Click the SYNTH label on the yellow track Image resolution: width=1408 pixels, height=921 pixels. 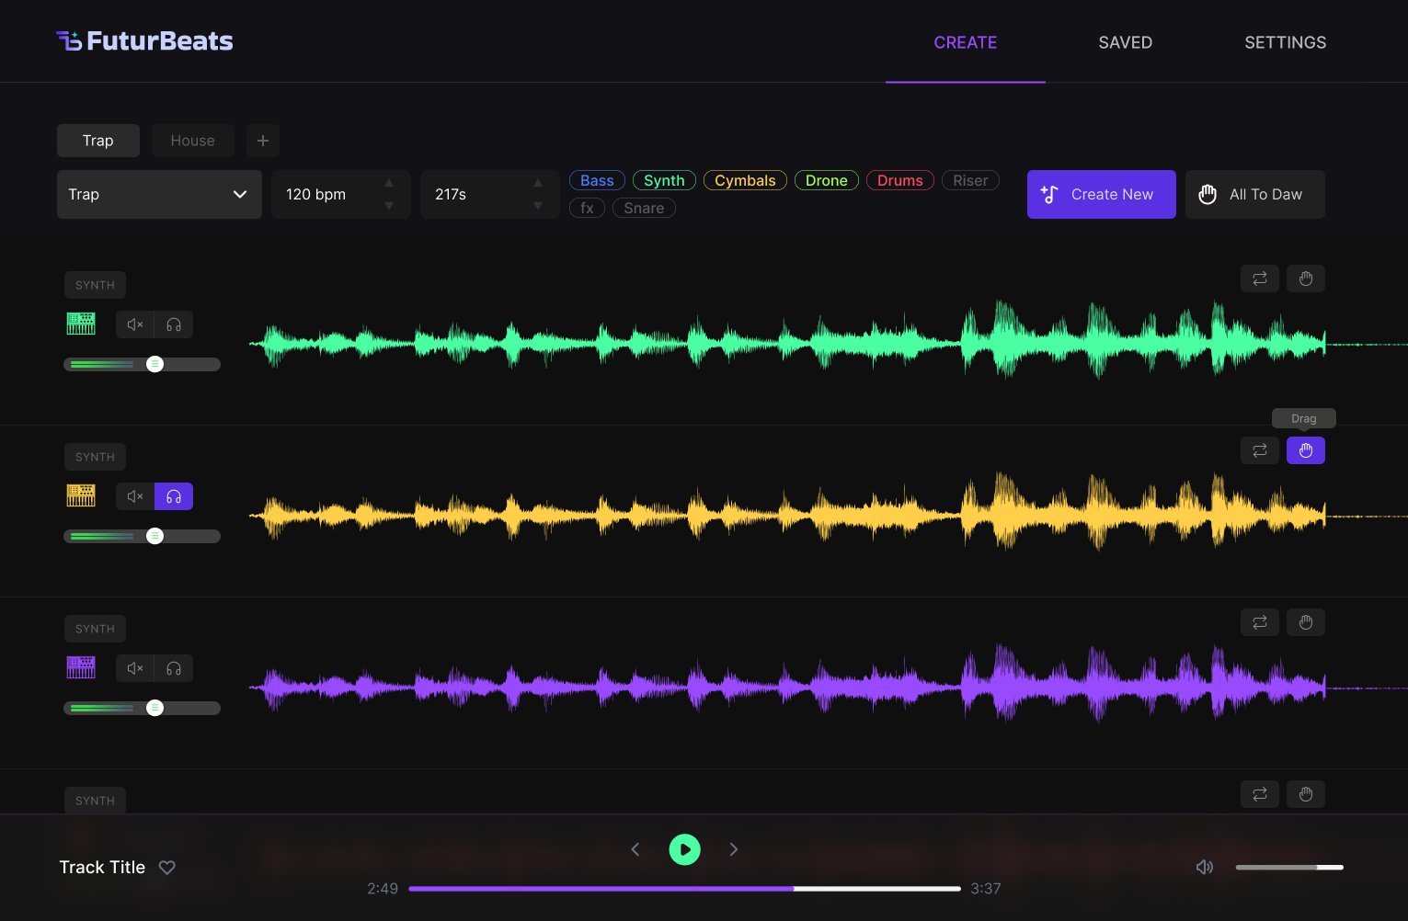coord(95,457)
